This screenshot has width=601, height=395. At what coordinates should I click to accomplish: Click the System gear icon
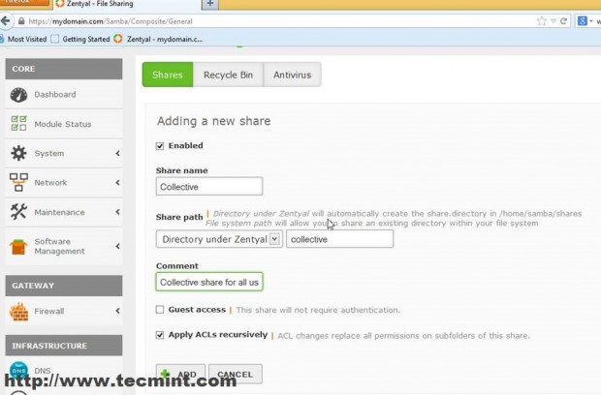18,153
